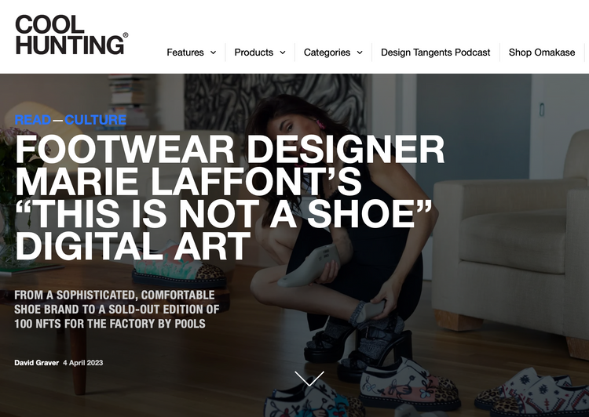Click the 4 April 2023 date
589x417 pixels.
[x=82, y=363]
